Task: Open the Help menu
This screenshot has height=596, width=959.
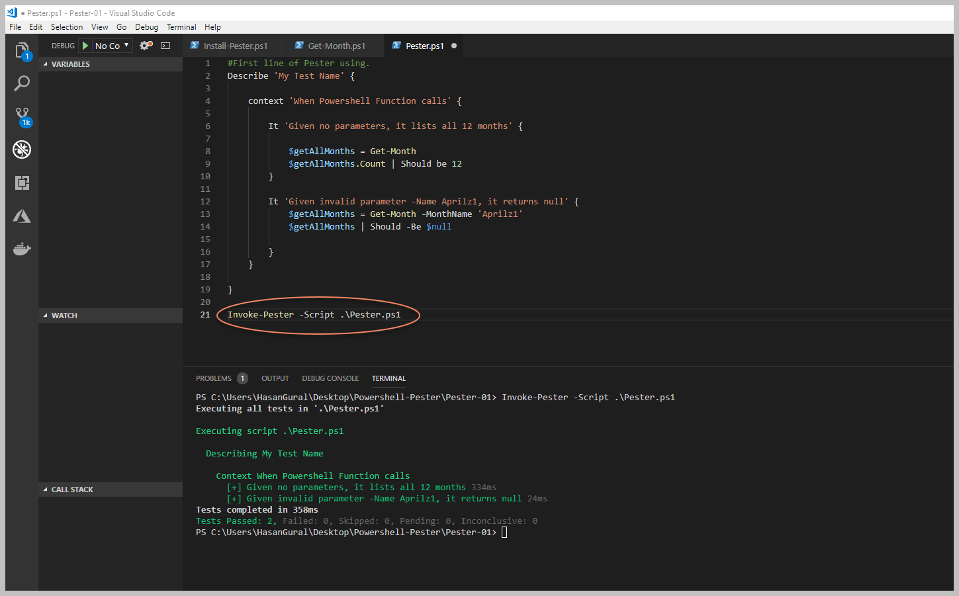Action: coord(212,27)
